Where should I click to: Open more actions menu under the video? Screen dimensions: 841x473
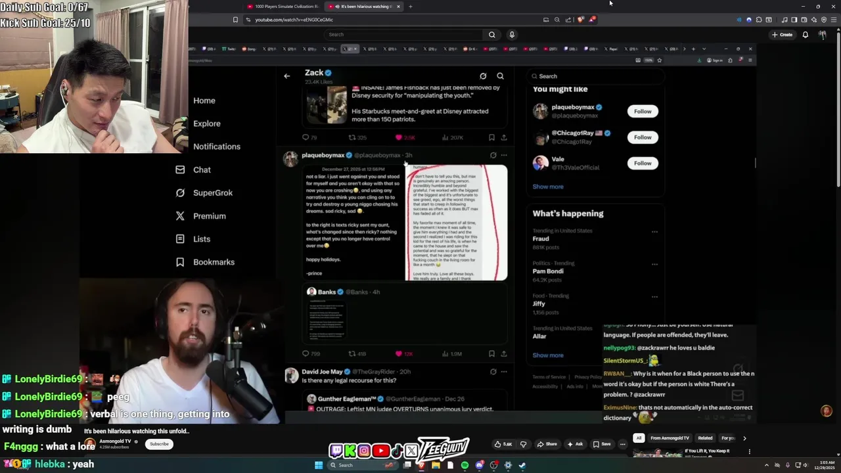tap(622, 444)
